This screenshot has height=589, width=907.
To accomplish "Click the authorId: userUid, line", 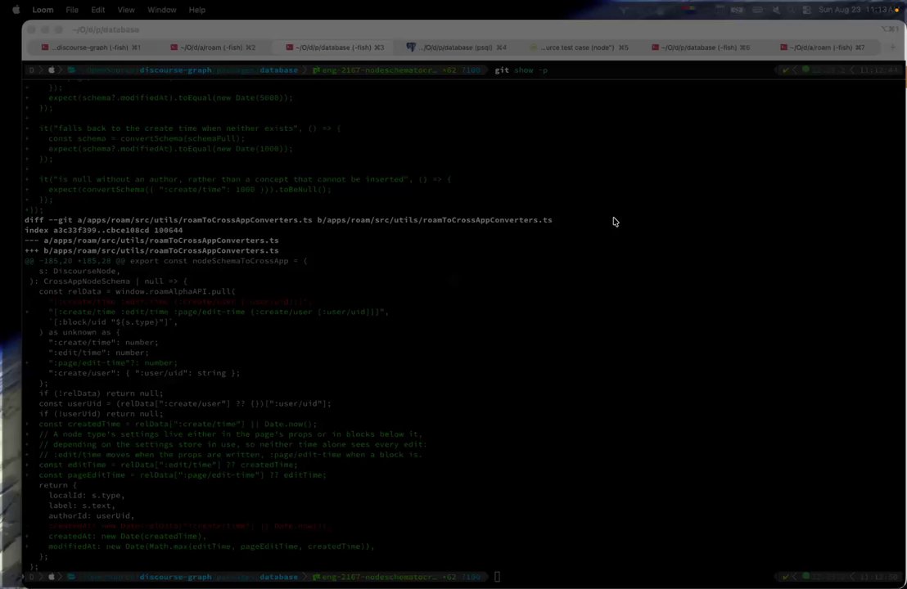I will coord(92,515).
